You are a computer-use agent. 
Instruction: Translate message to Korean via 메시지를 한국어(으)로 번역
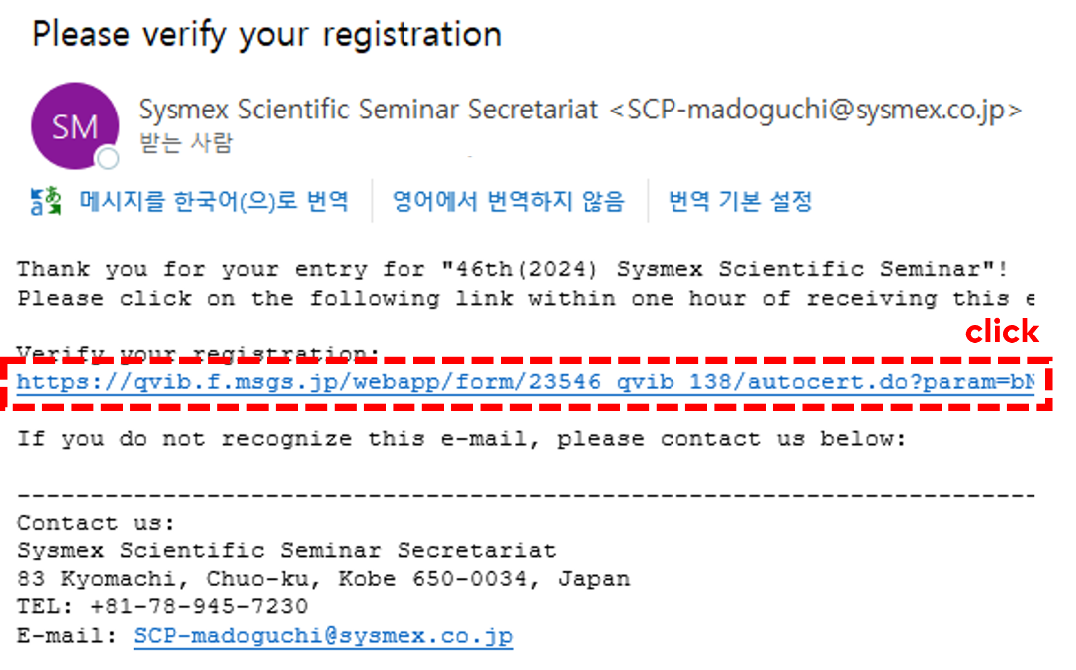point(213,202)
